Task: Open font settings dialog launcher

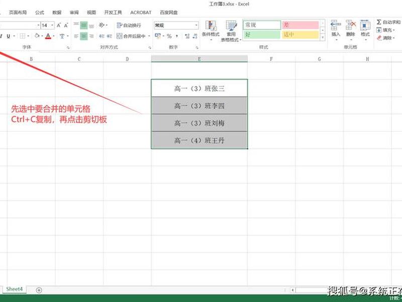Action: click(68, 47)
